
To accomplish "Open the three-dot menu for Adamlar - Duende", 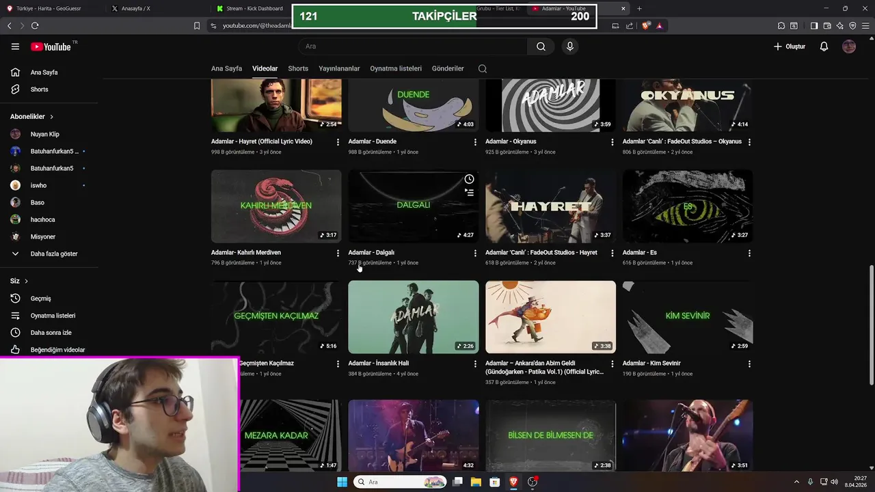I will pyautogui.click(x=475, y=142).
